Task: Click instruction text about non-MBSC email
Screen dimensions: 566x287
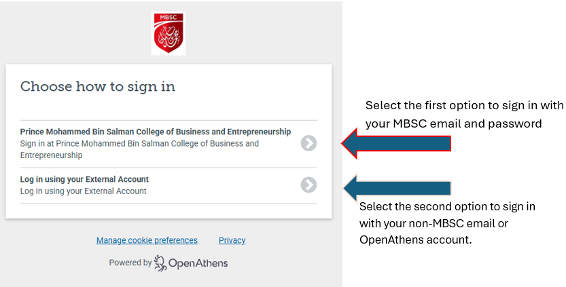Action: pos(447,223)
